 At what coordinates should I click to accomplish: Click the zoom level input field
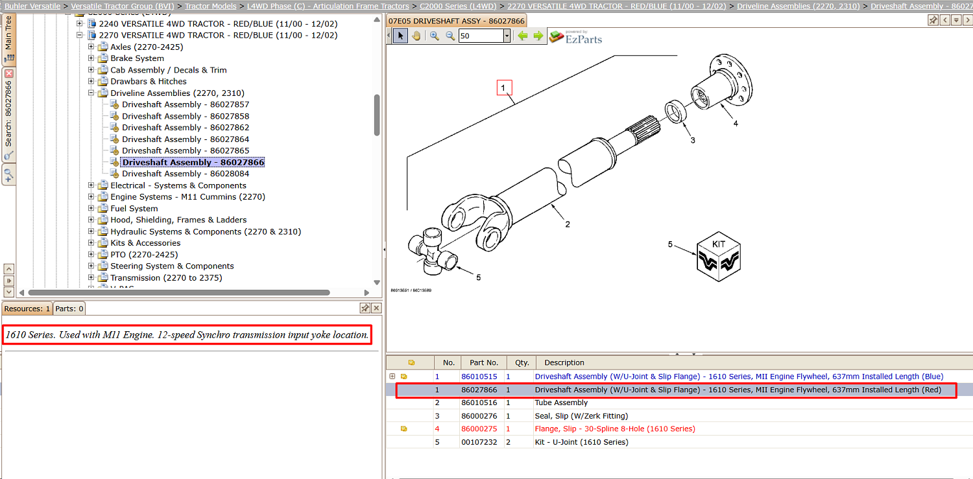click(x=481, y=36)
